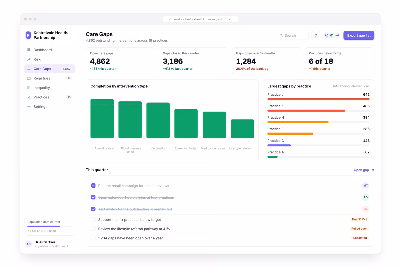Select Care Gaps in the sidebar
401x267 pixels.
(49, 69)
